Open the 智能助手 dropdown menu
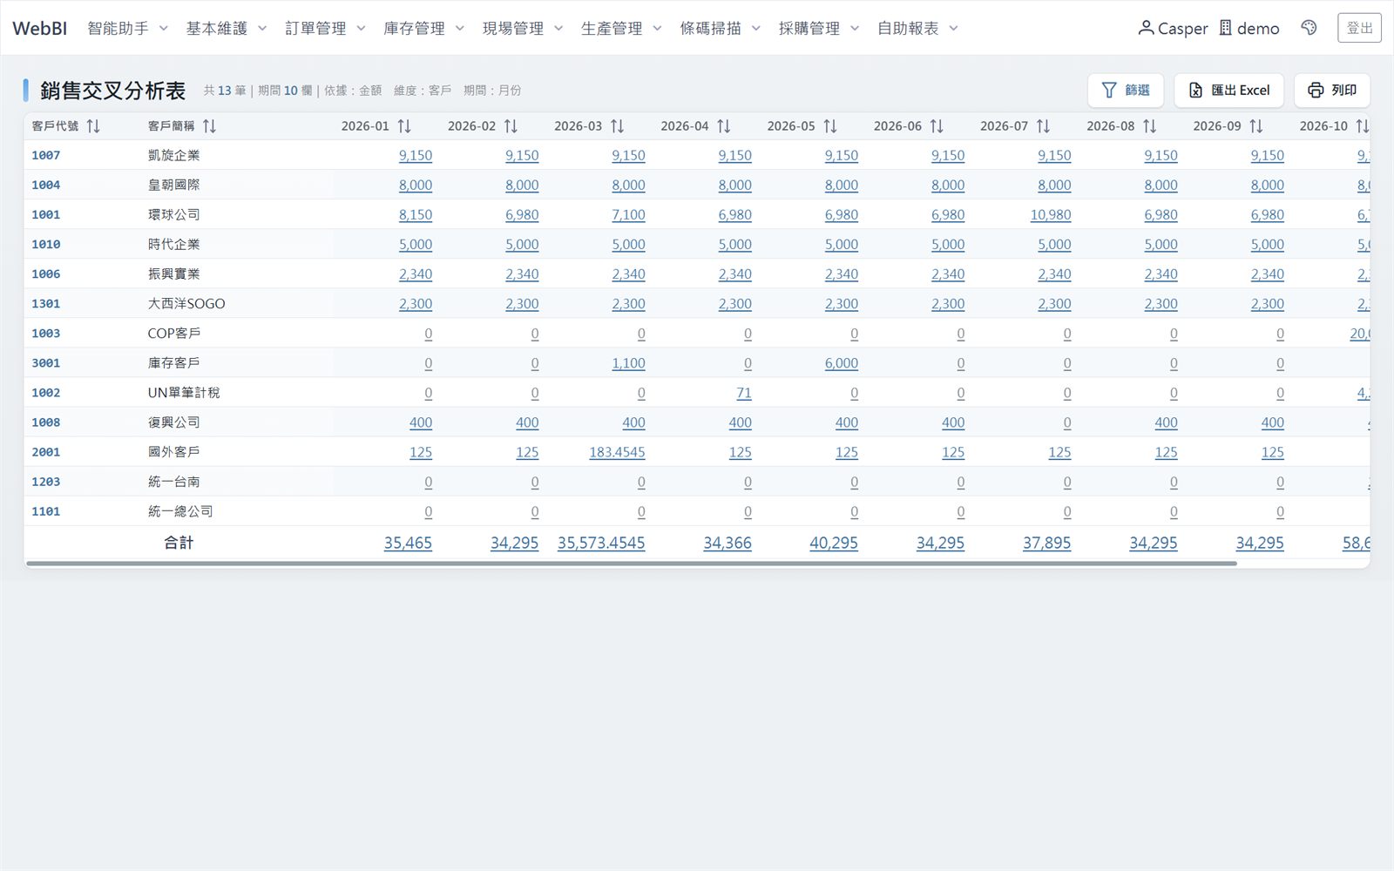 pyautogui.click(x=128, y=28)
